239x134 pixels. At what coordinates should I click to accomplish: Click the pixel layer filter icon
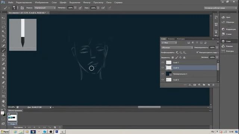189,43
